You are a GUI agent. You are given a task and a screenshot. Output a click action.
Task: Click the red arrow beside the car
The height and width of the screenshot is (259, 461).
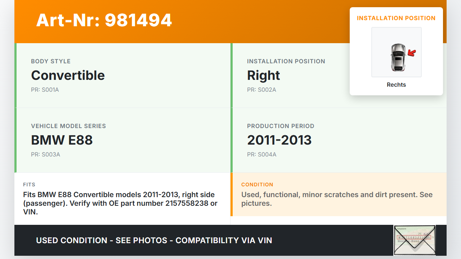click(411, 53)
